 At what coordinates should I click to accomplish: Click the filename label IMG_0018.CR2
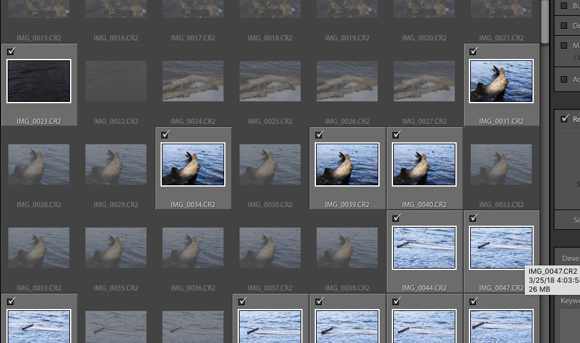pos(270,38)
